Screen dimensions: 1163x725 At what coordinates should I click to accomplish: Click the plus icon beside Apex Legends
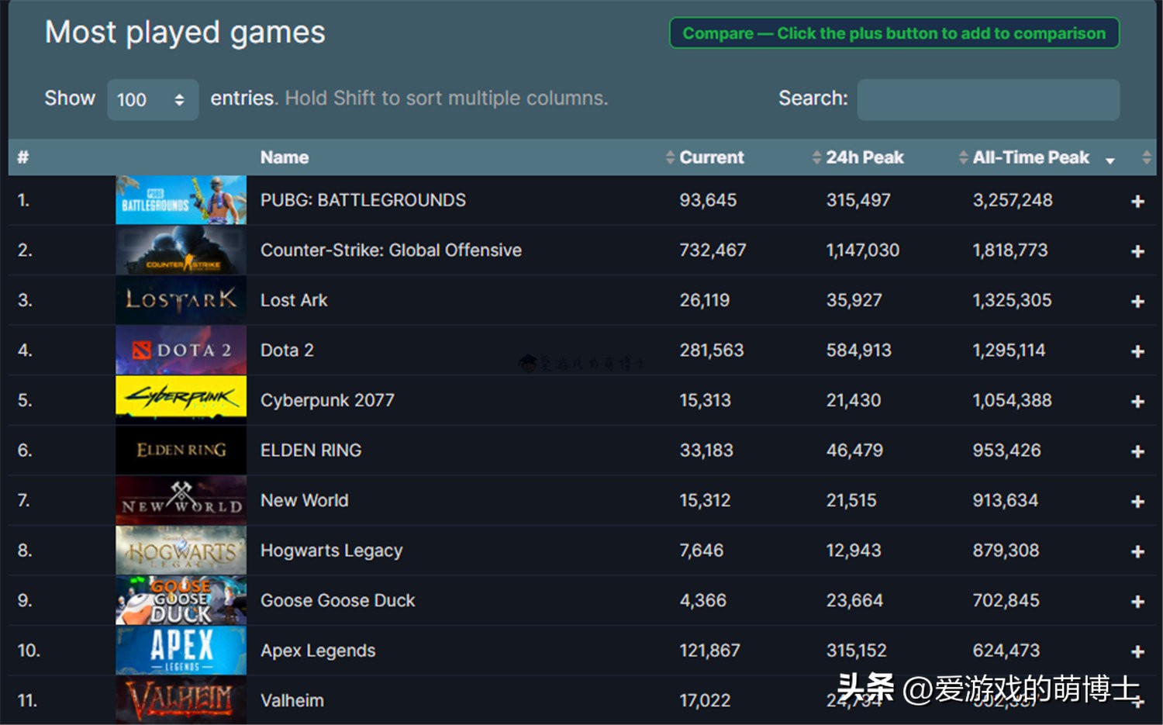pos(1137,651)
